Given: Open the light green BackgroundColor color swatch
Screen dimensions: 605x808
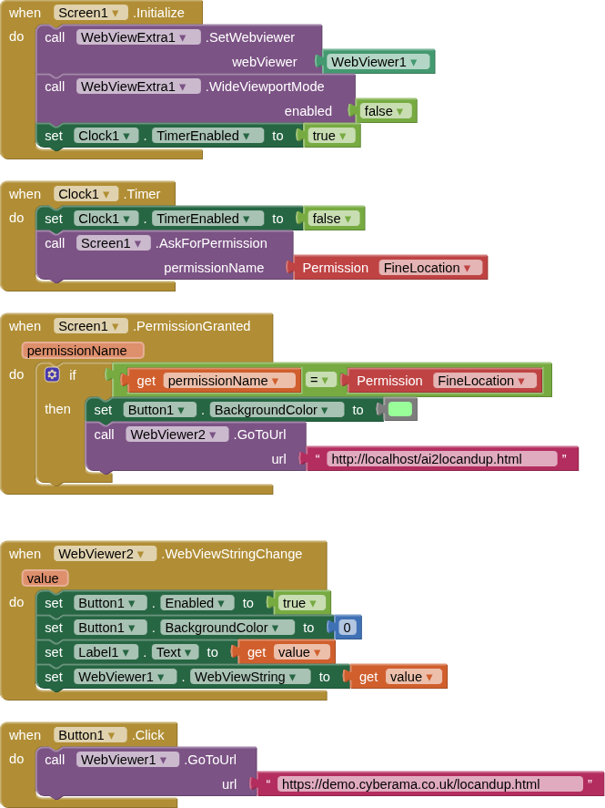Looking at the screenshot, I should [x=399, y=410].
